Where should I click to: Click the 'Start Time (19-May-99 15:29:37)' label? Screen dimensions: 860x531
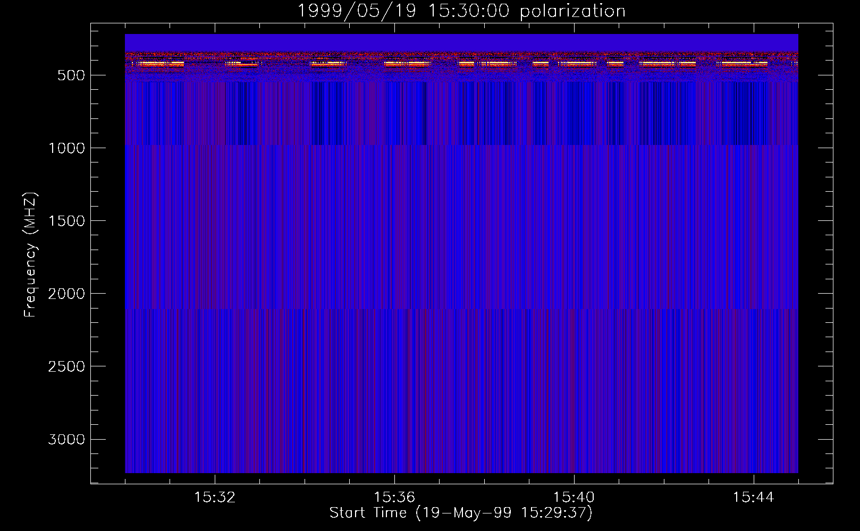tap(461, 513)
